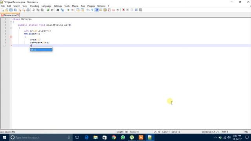Undo the last edit

point(48,10)
